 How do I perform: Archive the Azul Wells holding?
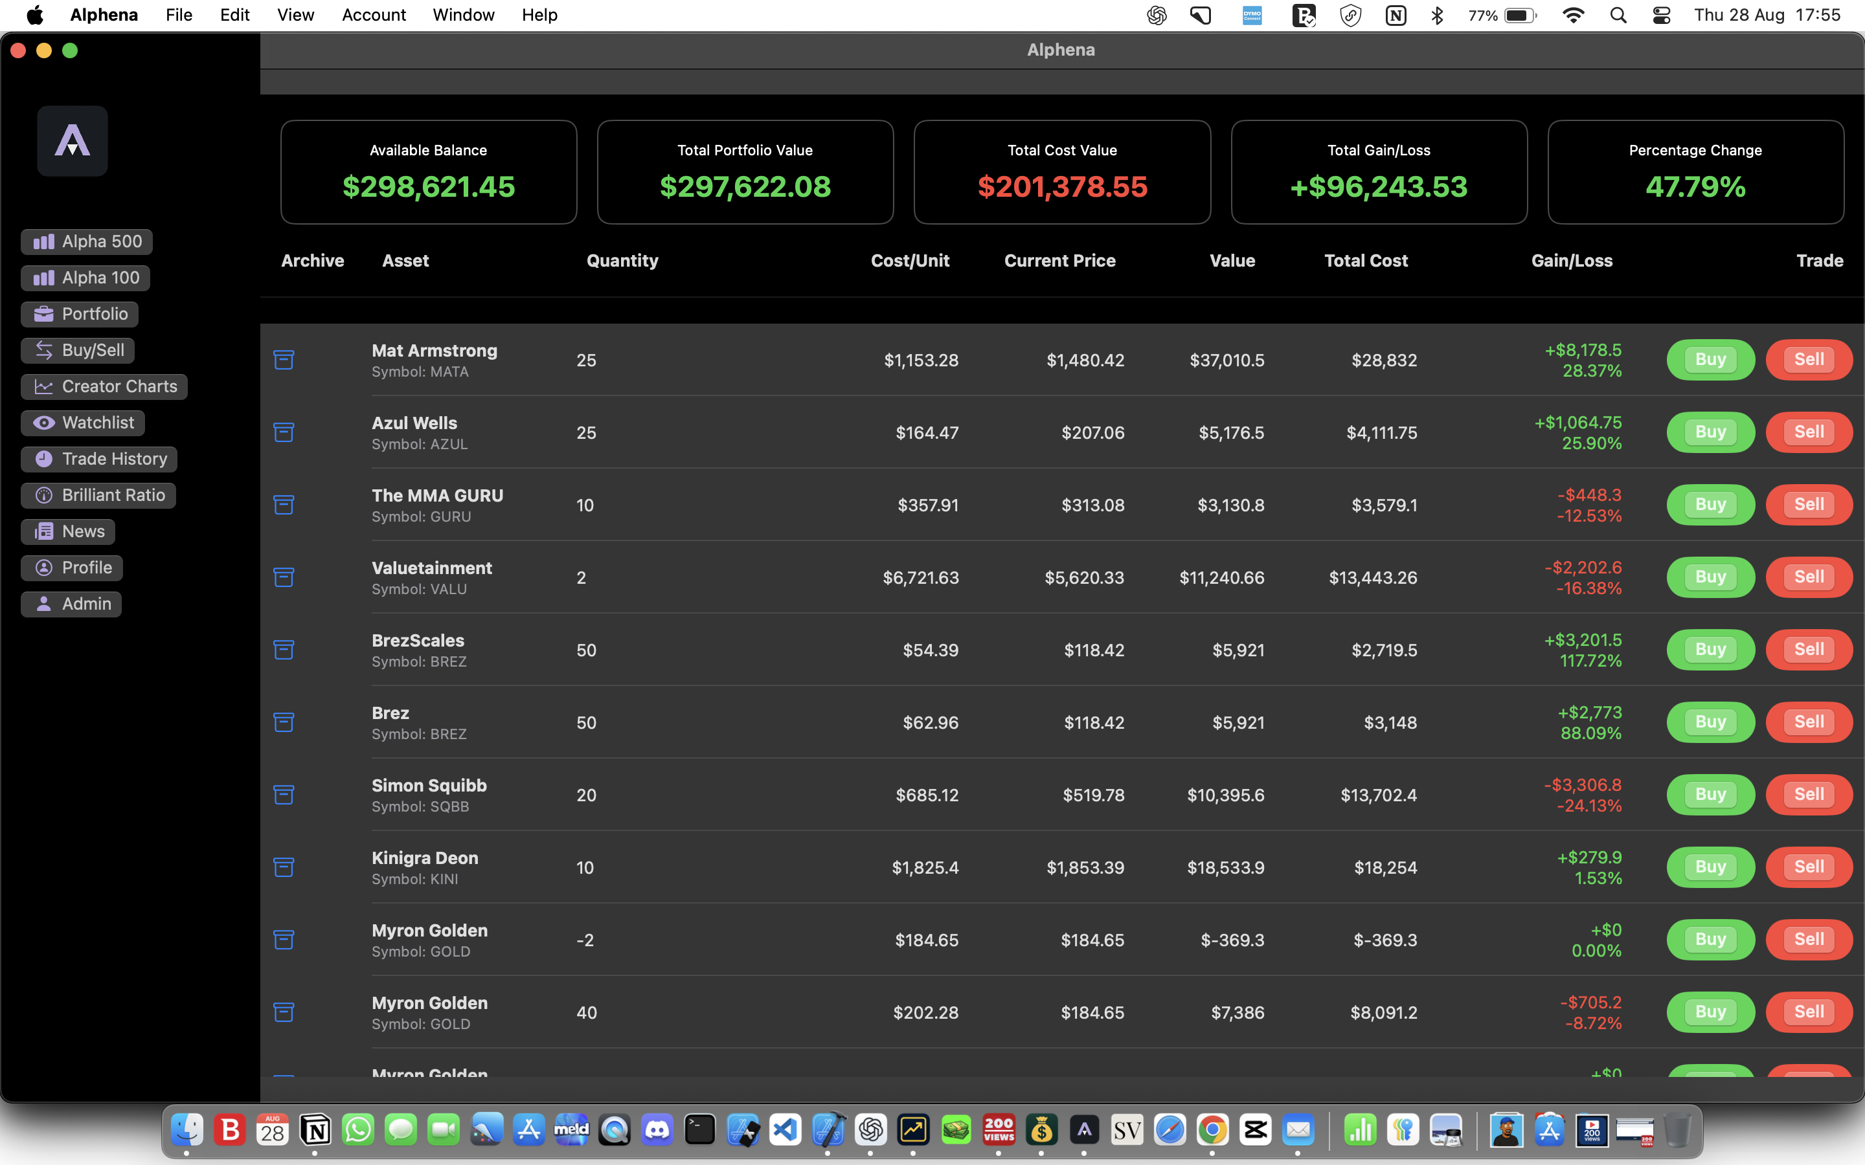(284, 432)
